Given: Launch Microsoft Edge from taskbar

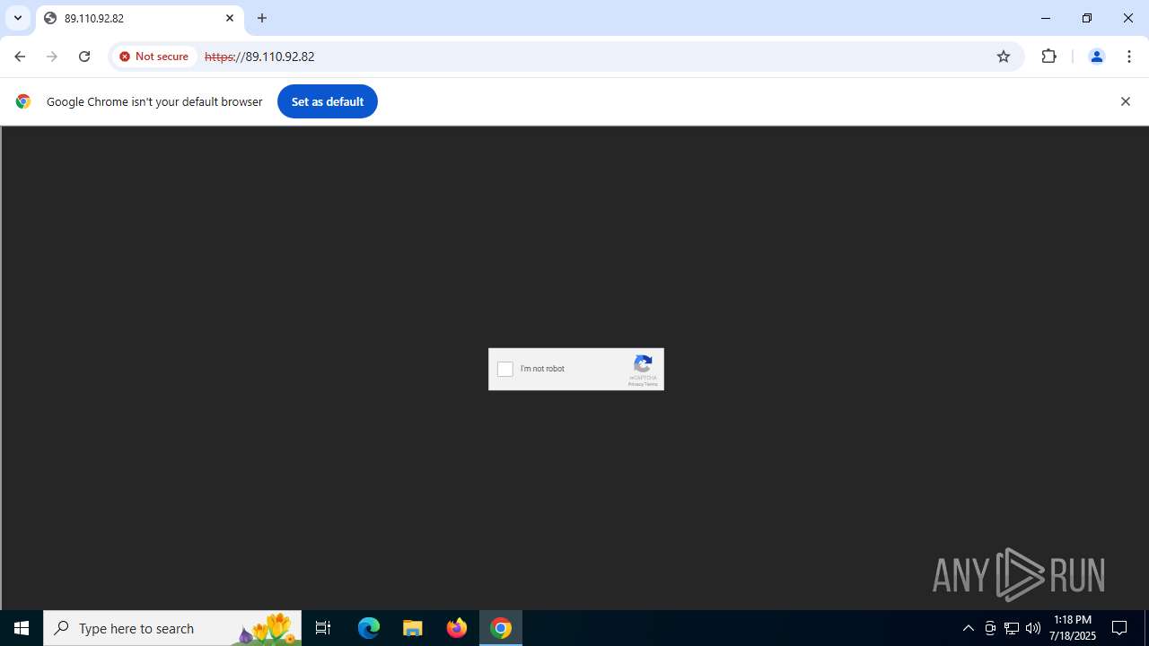Looking at the screenshot, I should tap(369, 628).
